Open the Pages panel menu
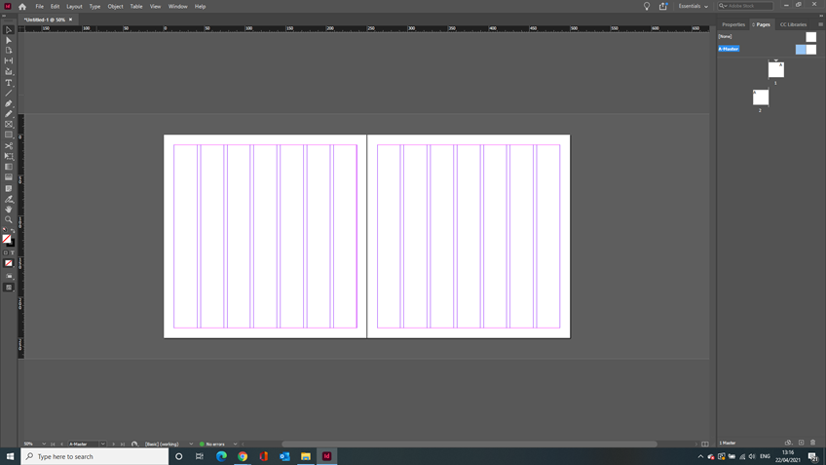The height and width of the screenshot is (465, 826). point(820,24)
